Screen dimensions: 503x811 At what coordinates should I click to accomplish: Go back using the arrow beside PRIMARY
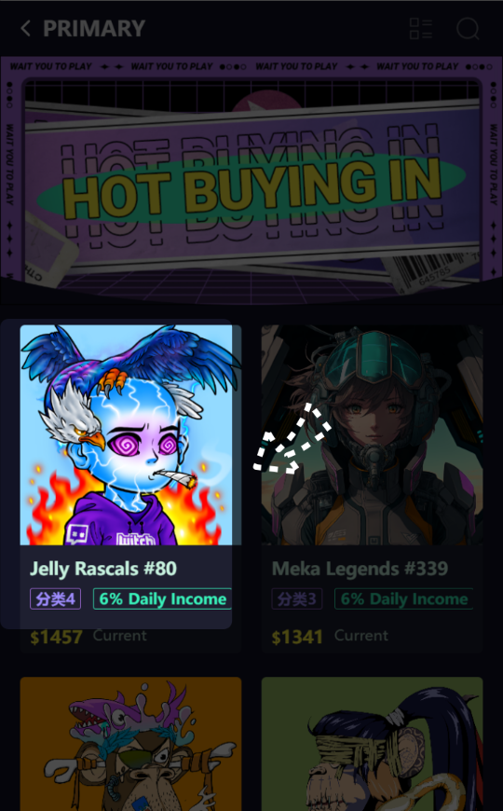click(x=25, y=28)
